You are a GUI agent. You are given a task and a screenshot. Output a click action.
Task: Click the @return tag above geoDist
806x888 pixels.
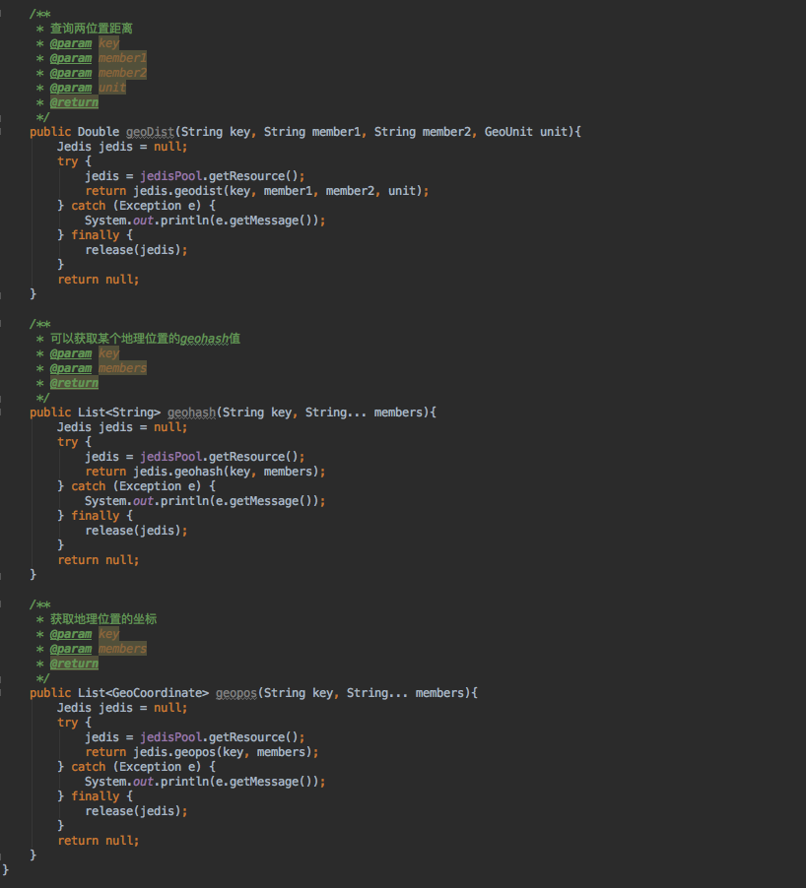74,102
